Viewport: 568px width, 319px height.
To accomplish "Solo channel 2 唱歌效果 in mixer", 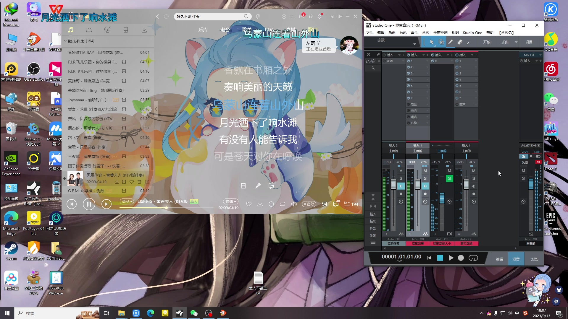I will [425, 178].
